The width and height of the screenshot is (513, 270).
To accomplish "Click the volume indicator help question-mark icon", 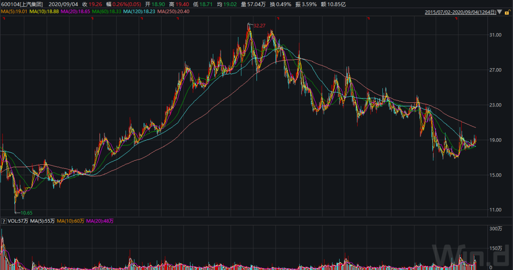I will pyautogui.click(x=4, y=221).
